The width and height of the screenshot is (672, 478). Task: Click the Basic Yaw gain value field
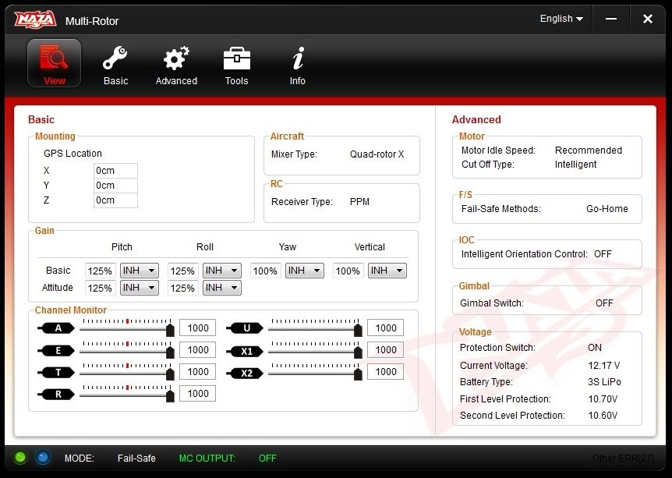pos(266,271)
